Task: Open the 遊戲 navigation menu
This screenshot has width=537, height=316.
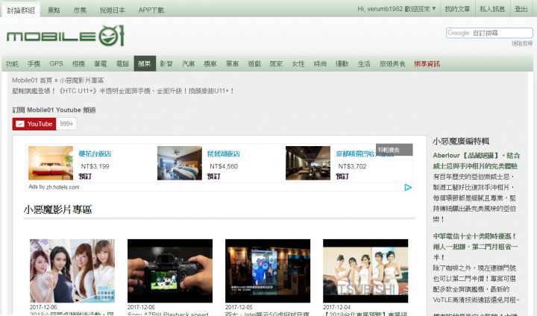Action: (254, 63)
